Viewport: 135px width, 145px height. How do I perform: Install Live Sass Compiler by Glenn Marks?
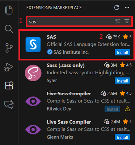(x=122, y=137)
